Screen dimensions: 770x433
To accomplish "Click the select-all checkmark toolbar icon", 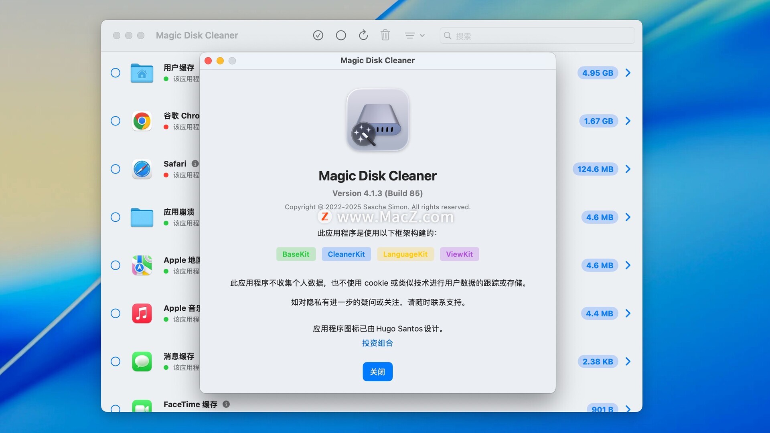I will (318, 35).
